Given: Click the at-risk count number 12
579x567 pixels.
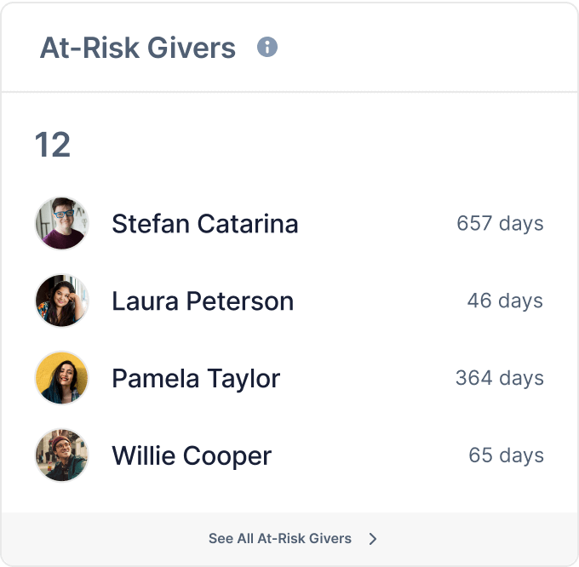Looking at the screenshot, I should pyautogui.click(x=52, y=146).
